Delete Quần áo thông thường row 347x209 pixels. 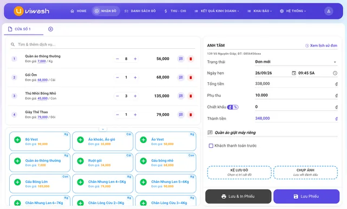pyautogui.click(x=190, y=59)
